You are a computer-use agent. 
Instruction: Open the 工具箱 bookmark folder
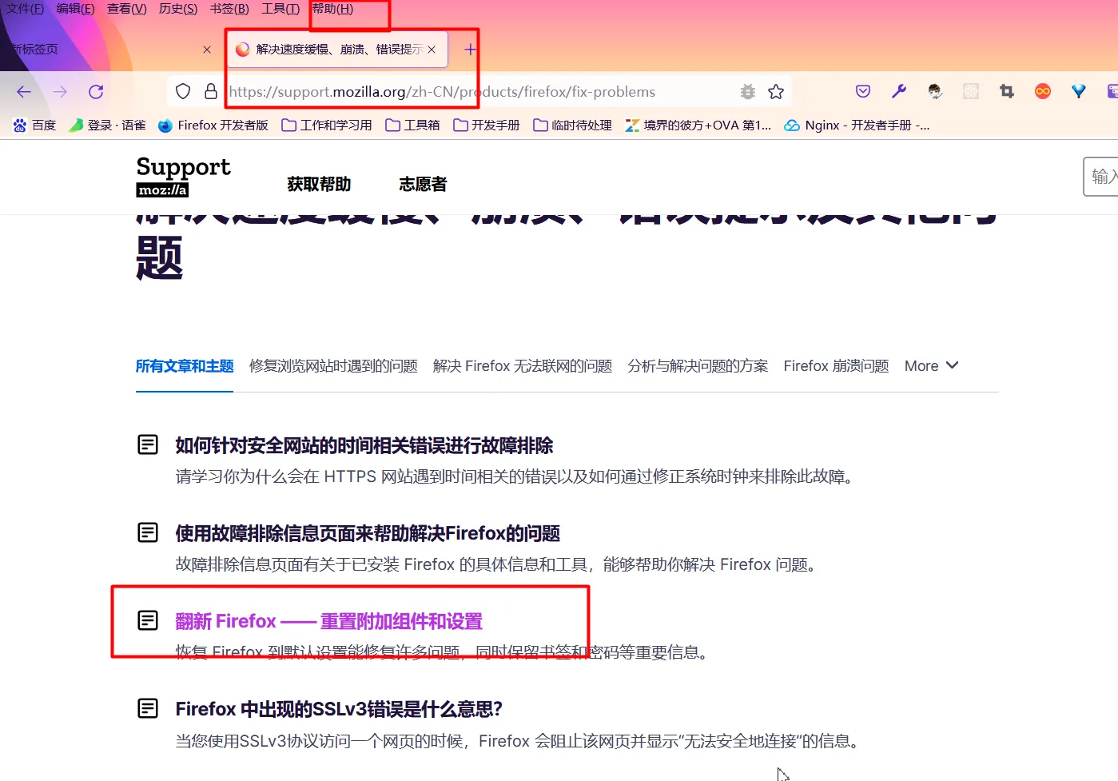412,126
